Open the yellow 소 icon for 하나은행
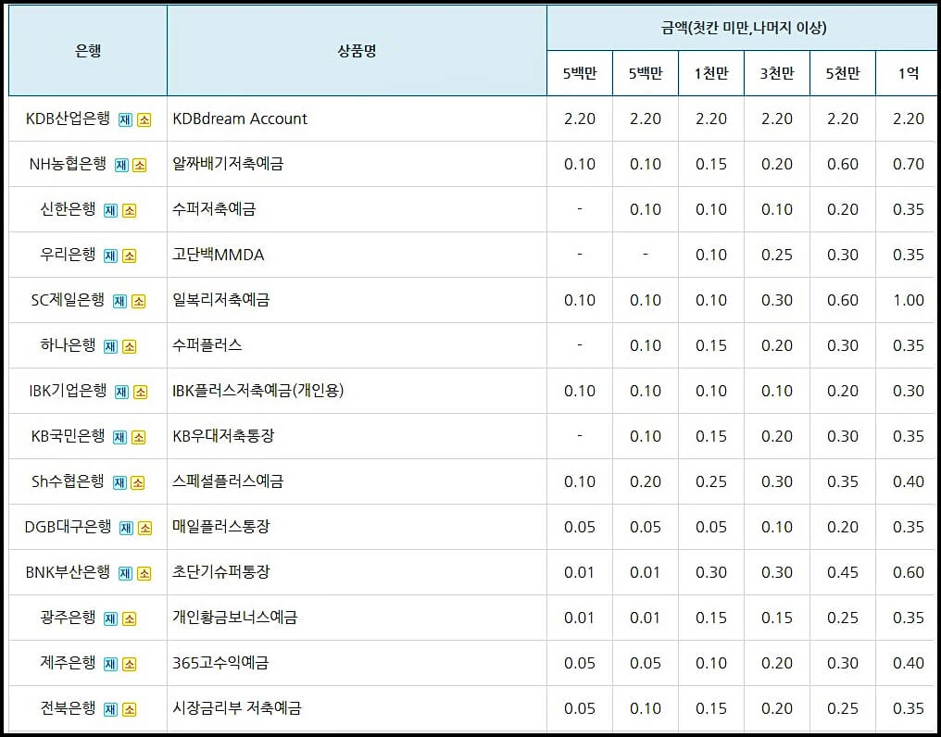941x737 pixels. 130,346
